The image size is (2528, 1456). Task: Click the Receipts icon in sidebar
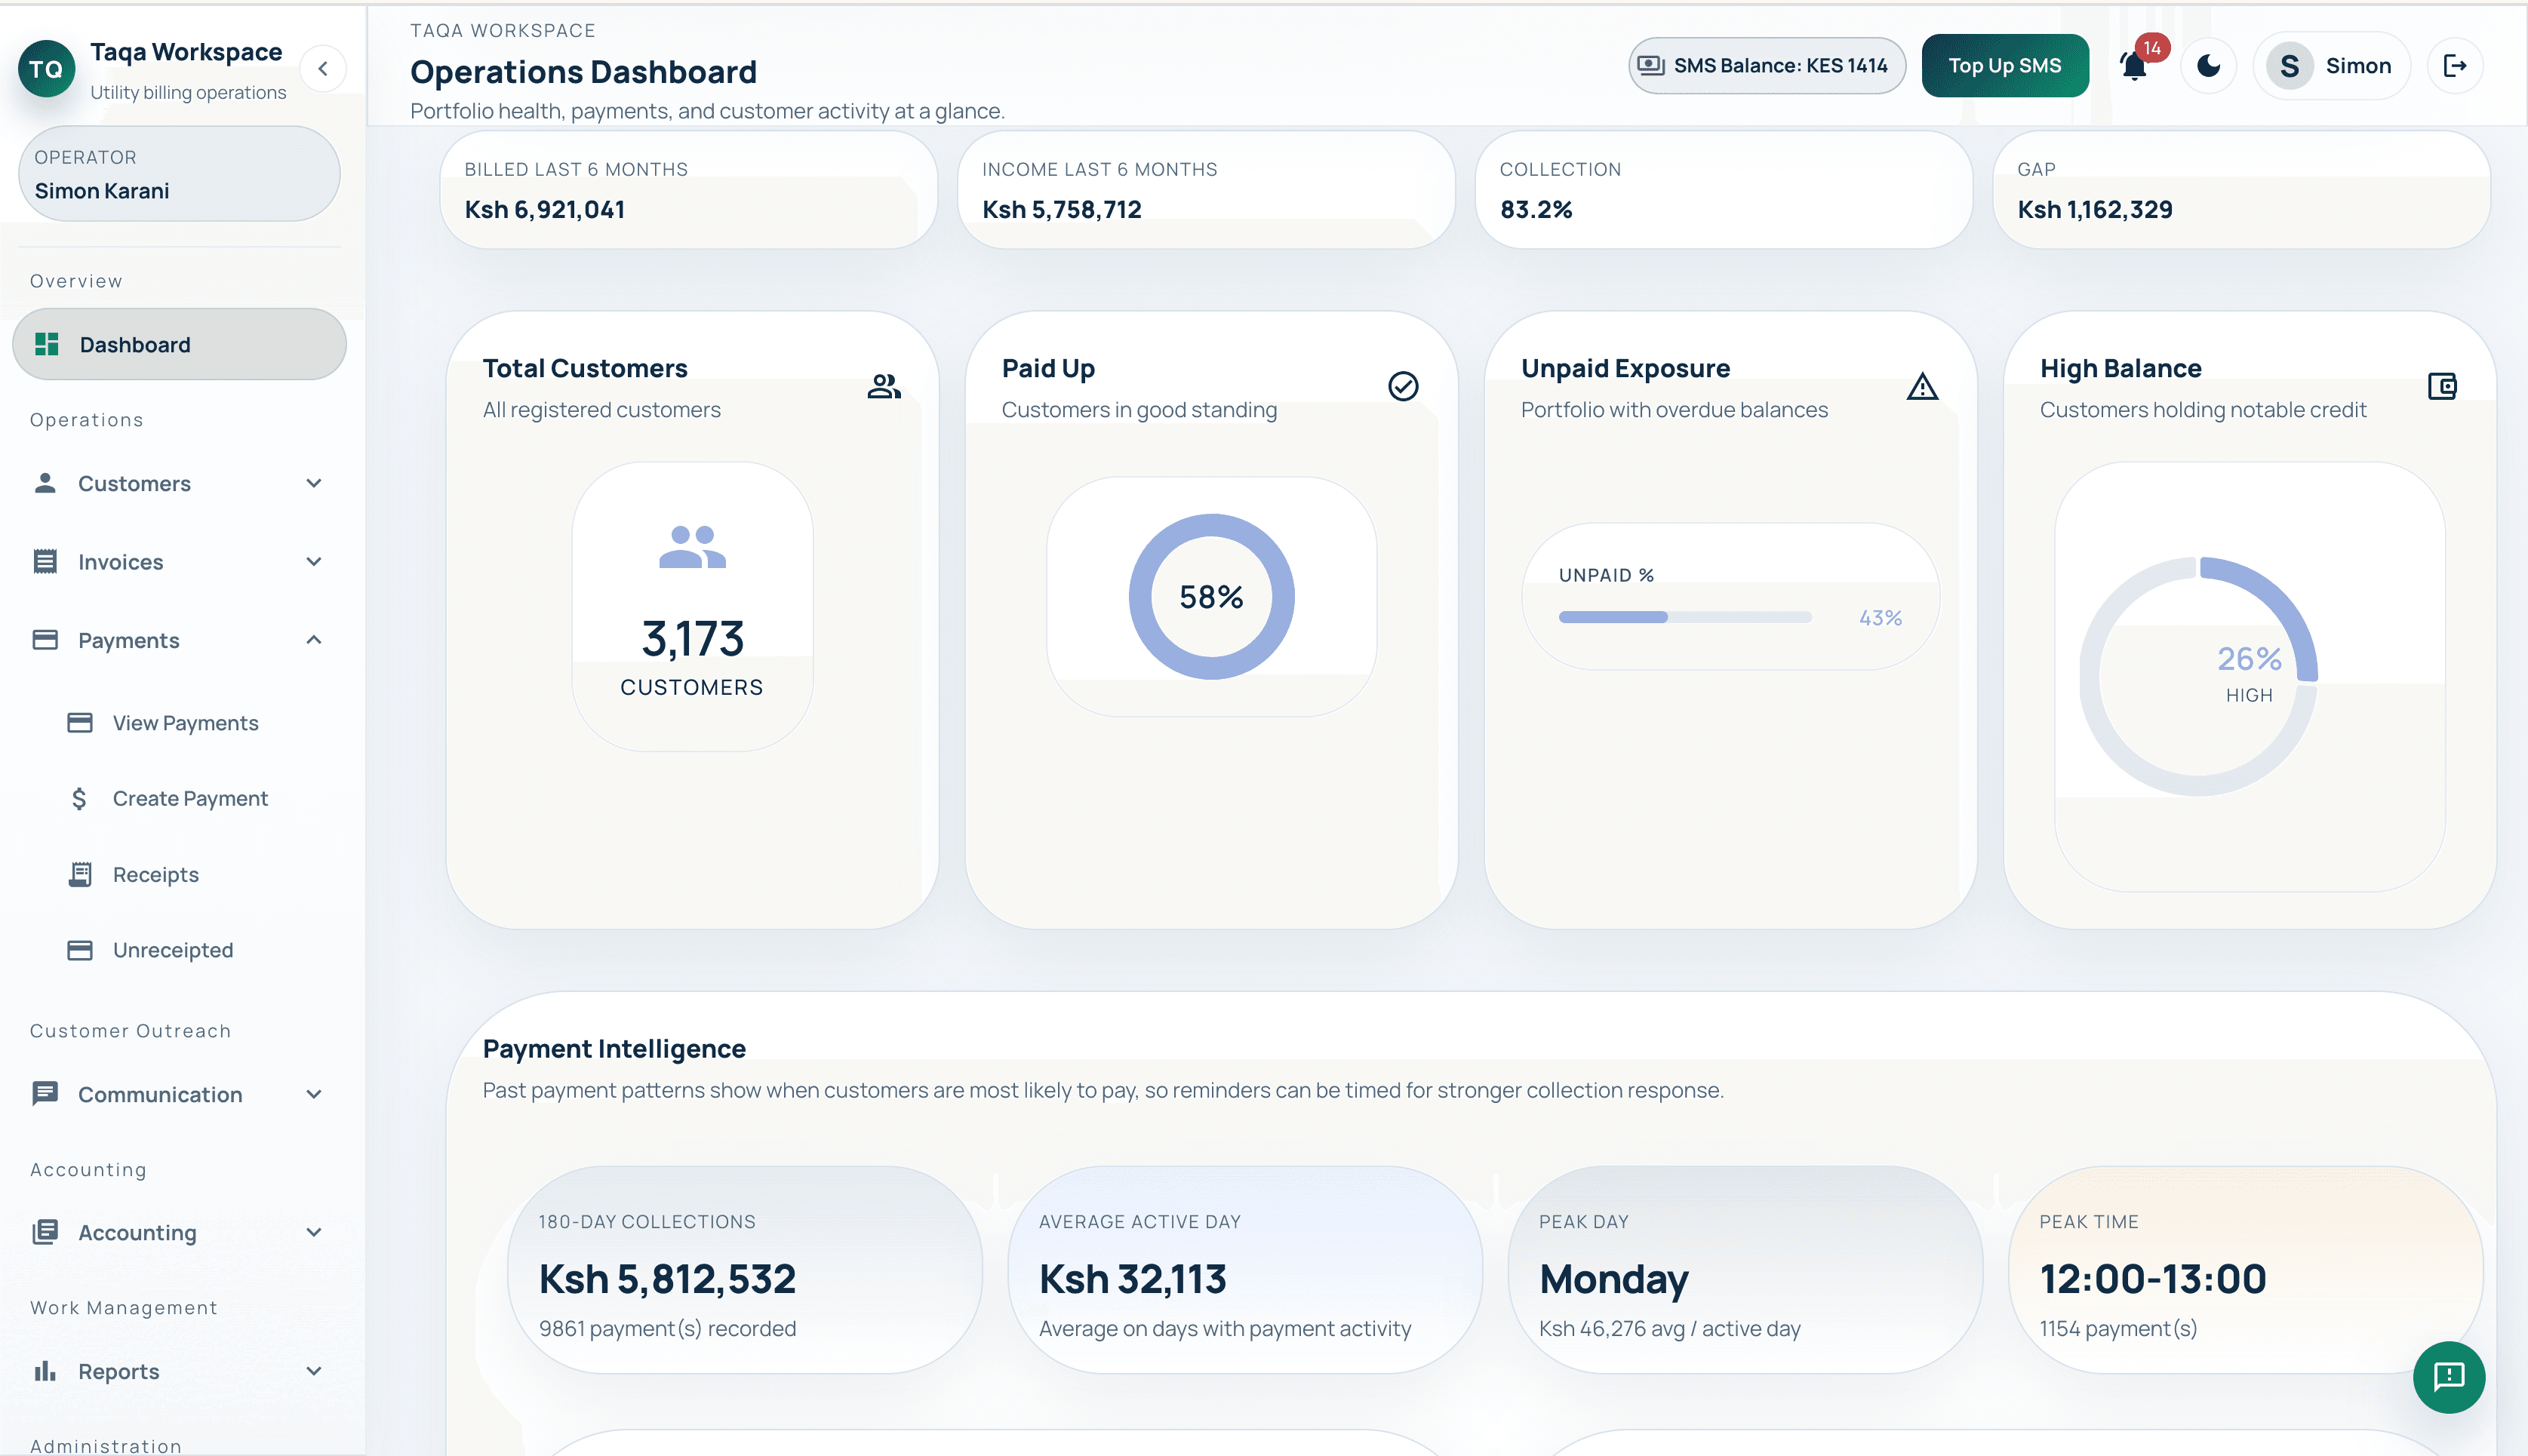coord(80,874)
